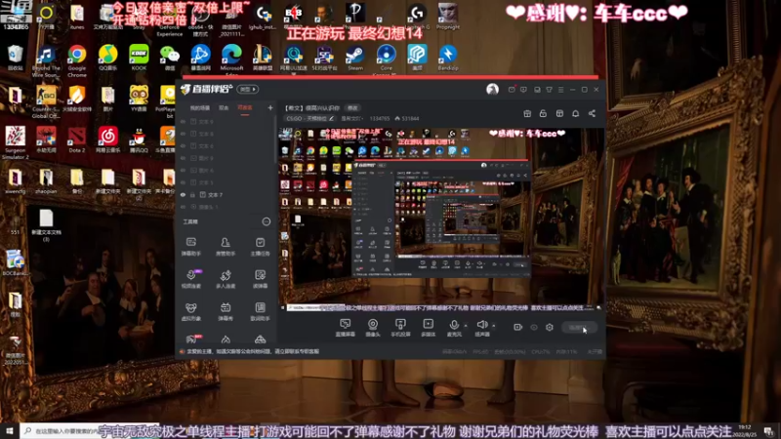Toggle preview eye icon in bottom bar
Viewport: 781px width, 439px height.
pyautogui.click(x=534, y=327)
